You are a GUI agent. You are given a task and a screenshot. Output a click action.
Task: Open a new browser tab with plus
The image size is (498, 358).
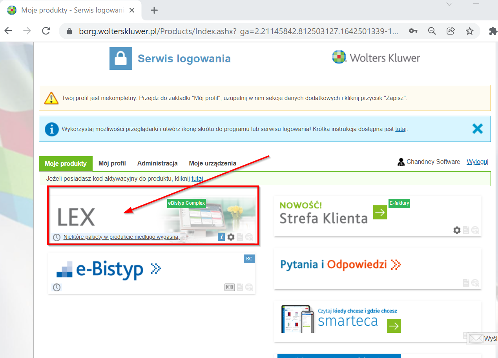[154, 10]
